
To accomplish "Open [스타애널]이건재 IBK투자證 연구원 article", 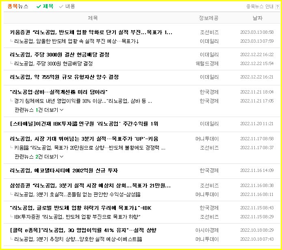I will click(x=84, y=124).
